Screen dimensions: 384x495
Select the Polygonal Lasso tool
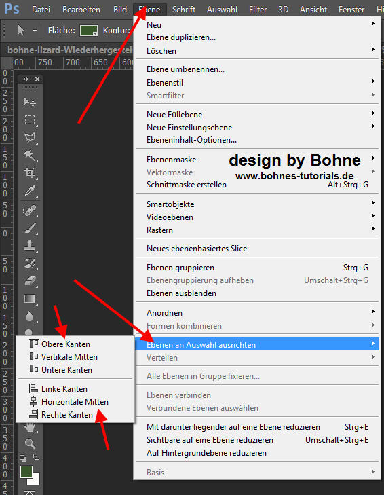tap(30, 138)
